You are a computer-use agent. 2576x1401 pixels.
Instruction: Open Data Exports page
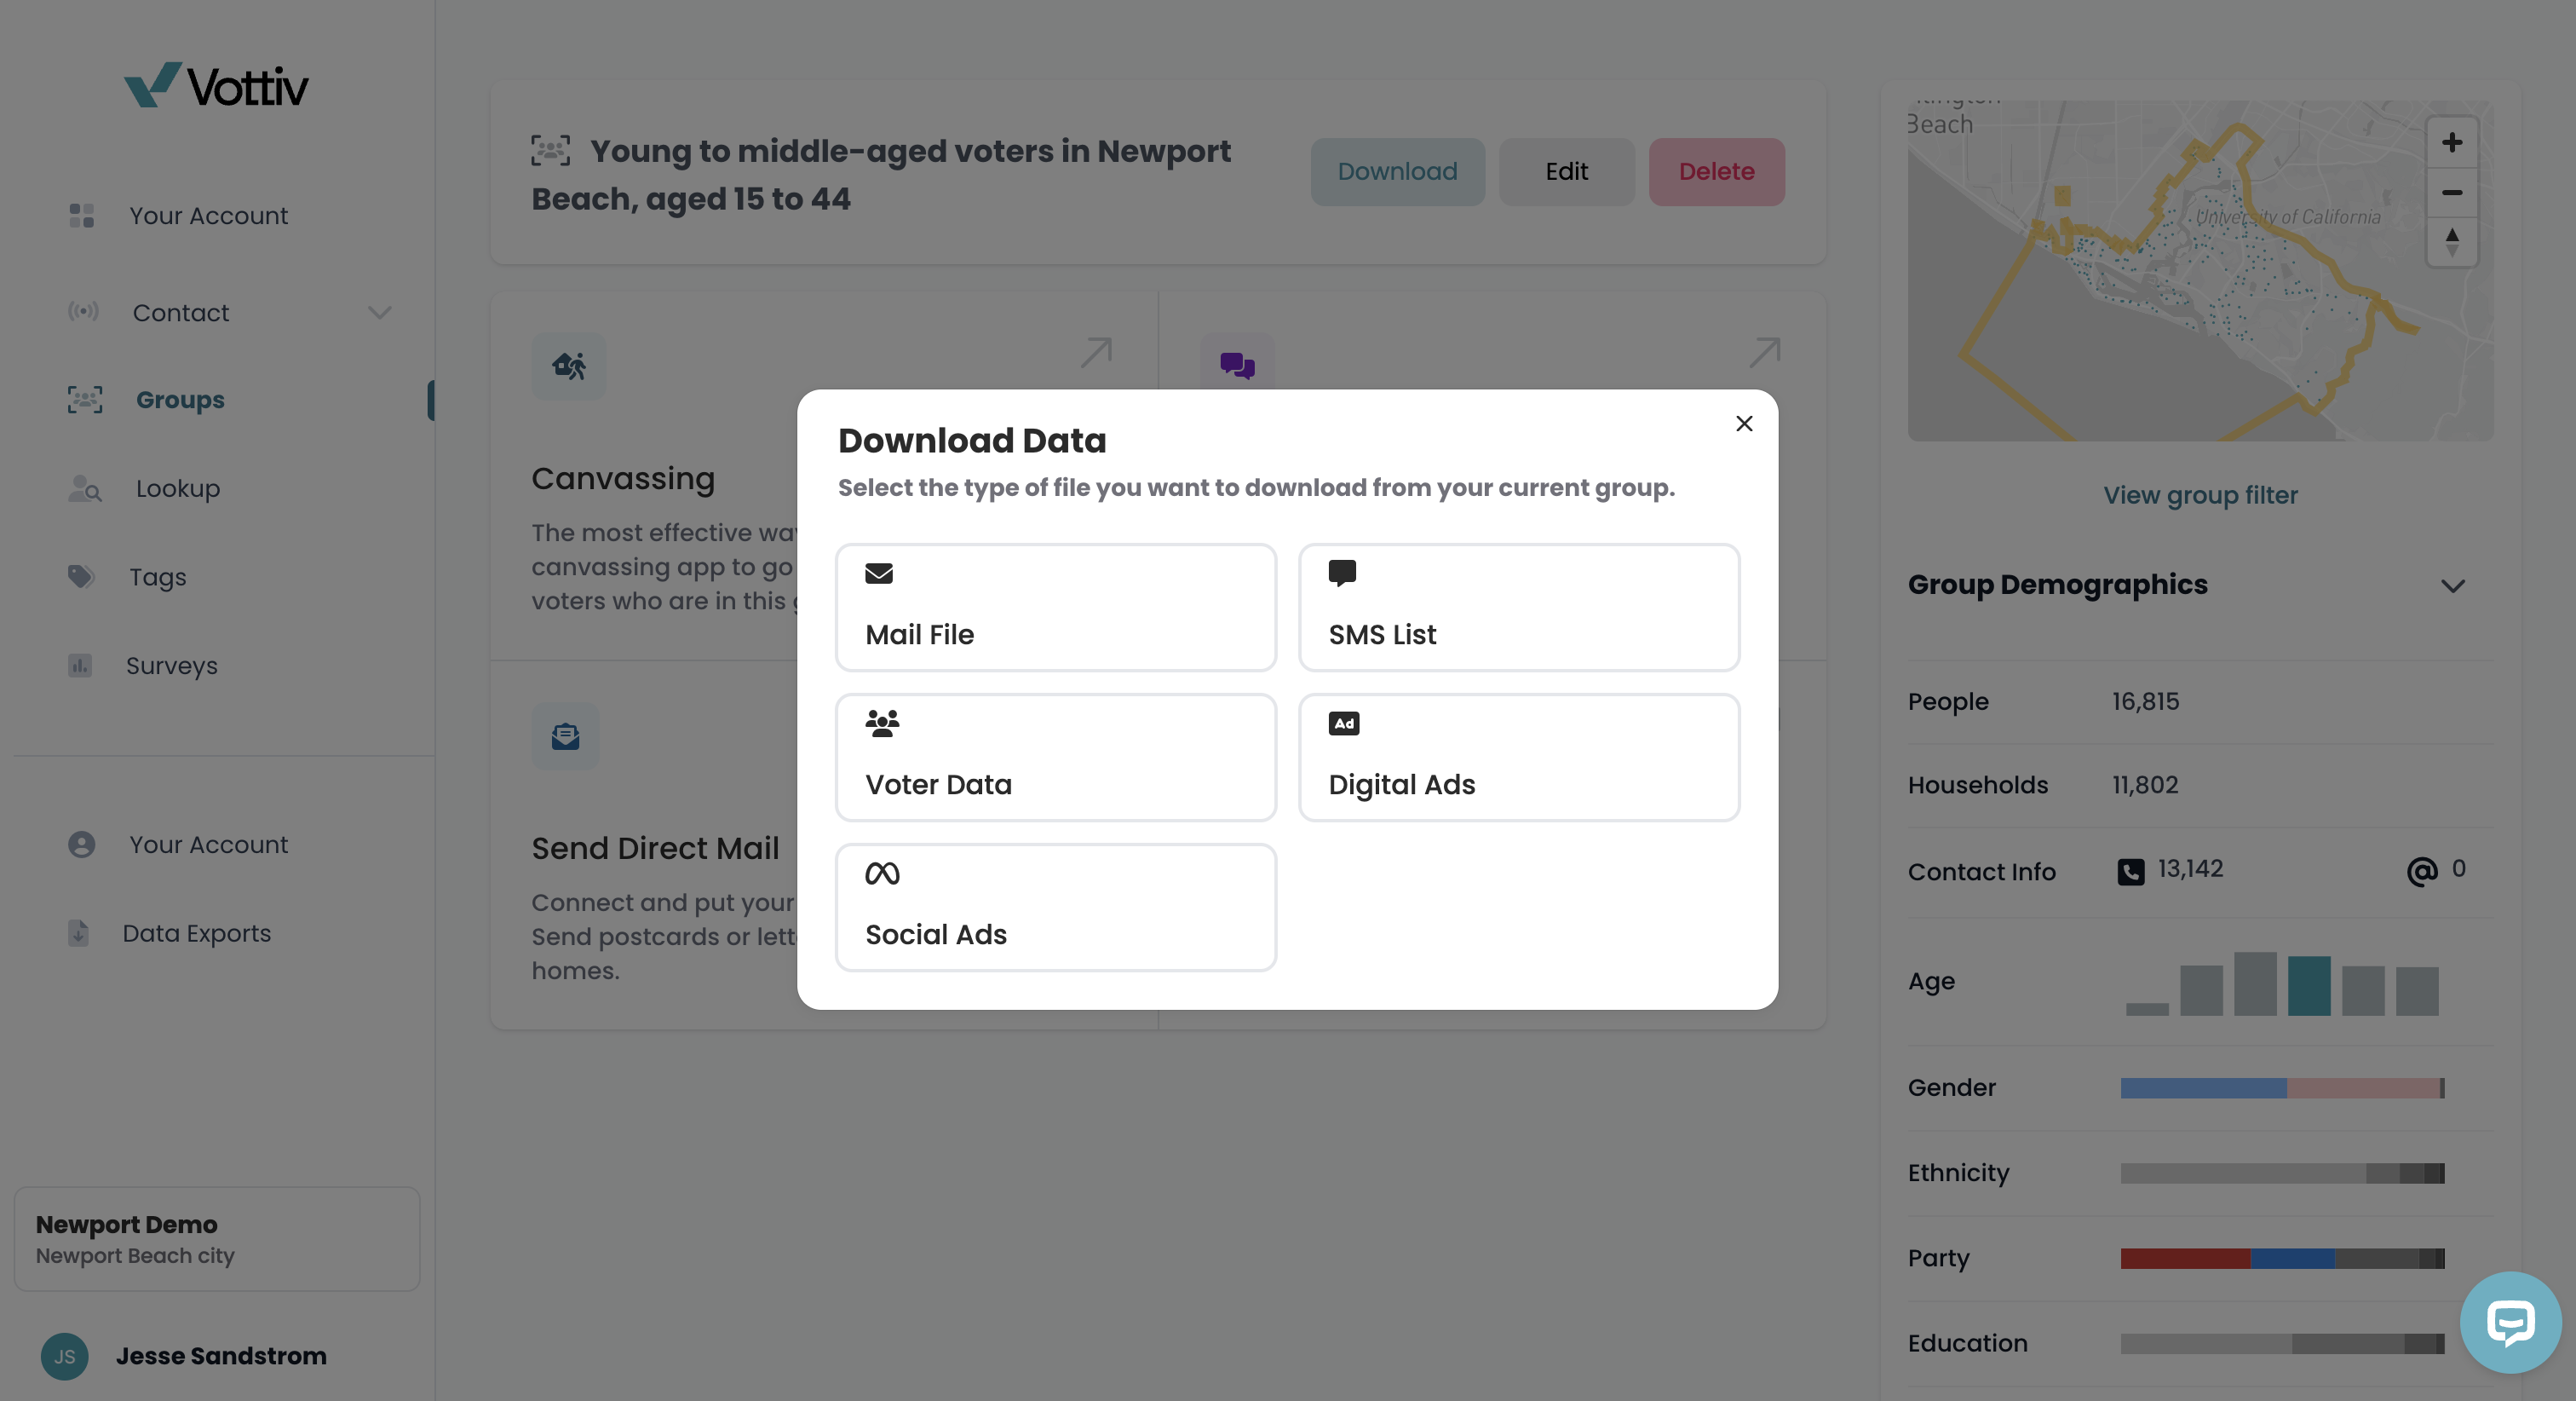point(197,932)
